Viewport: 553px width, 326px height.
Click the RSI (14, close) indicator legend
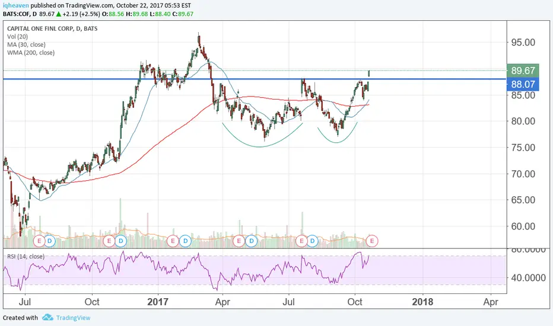click(26, 257)
